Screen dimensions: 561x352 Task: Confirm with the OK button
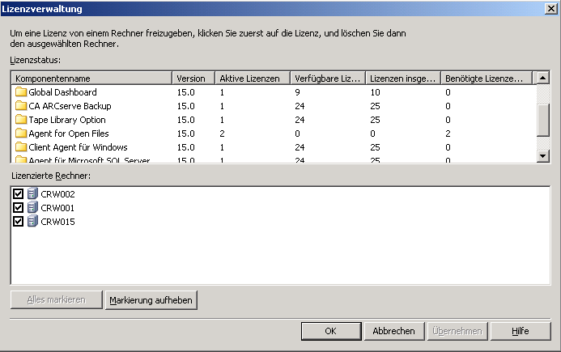330,331
